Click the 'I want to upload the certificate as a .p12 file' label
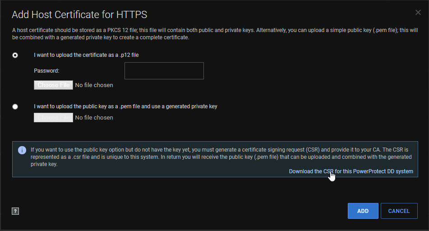The height and width of the screenshot is (231, 429). click(86, 55)
